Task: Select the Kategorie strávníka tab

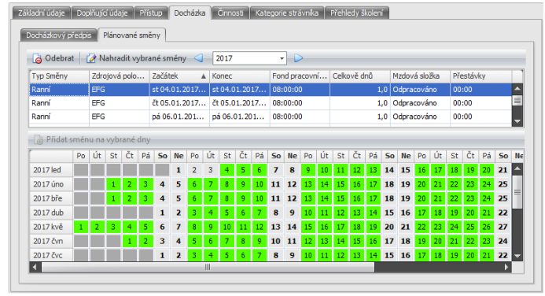Action: pyautogui.click(x=287, y=13)
